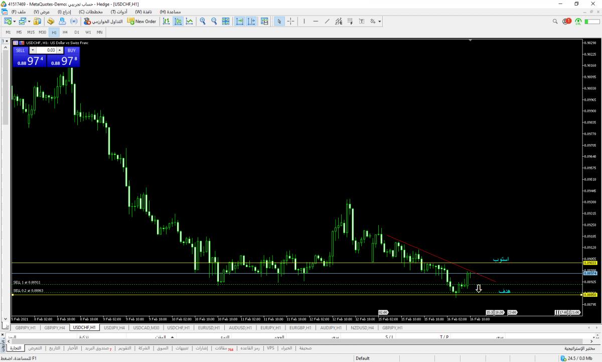Select the crosshair cursor tool
602x362 pixels.
pos(292,21)
